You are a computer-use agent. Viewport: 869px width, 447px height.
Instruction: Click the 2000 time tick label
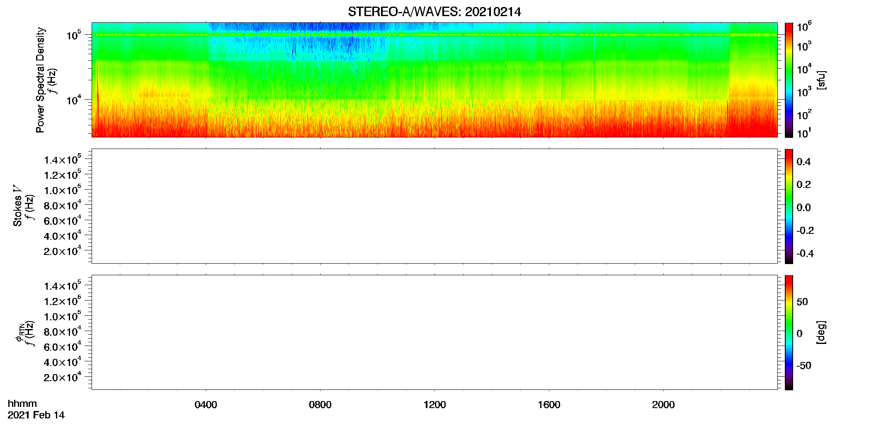click(x=663, y=405)
